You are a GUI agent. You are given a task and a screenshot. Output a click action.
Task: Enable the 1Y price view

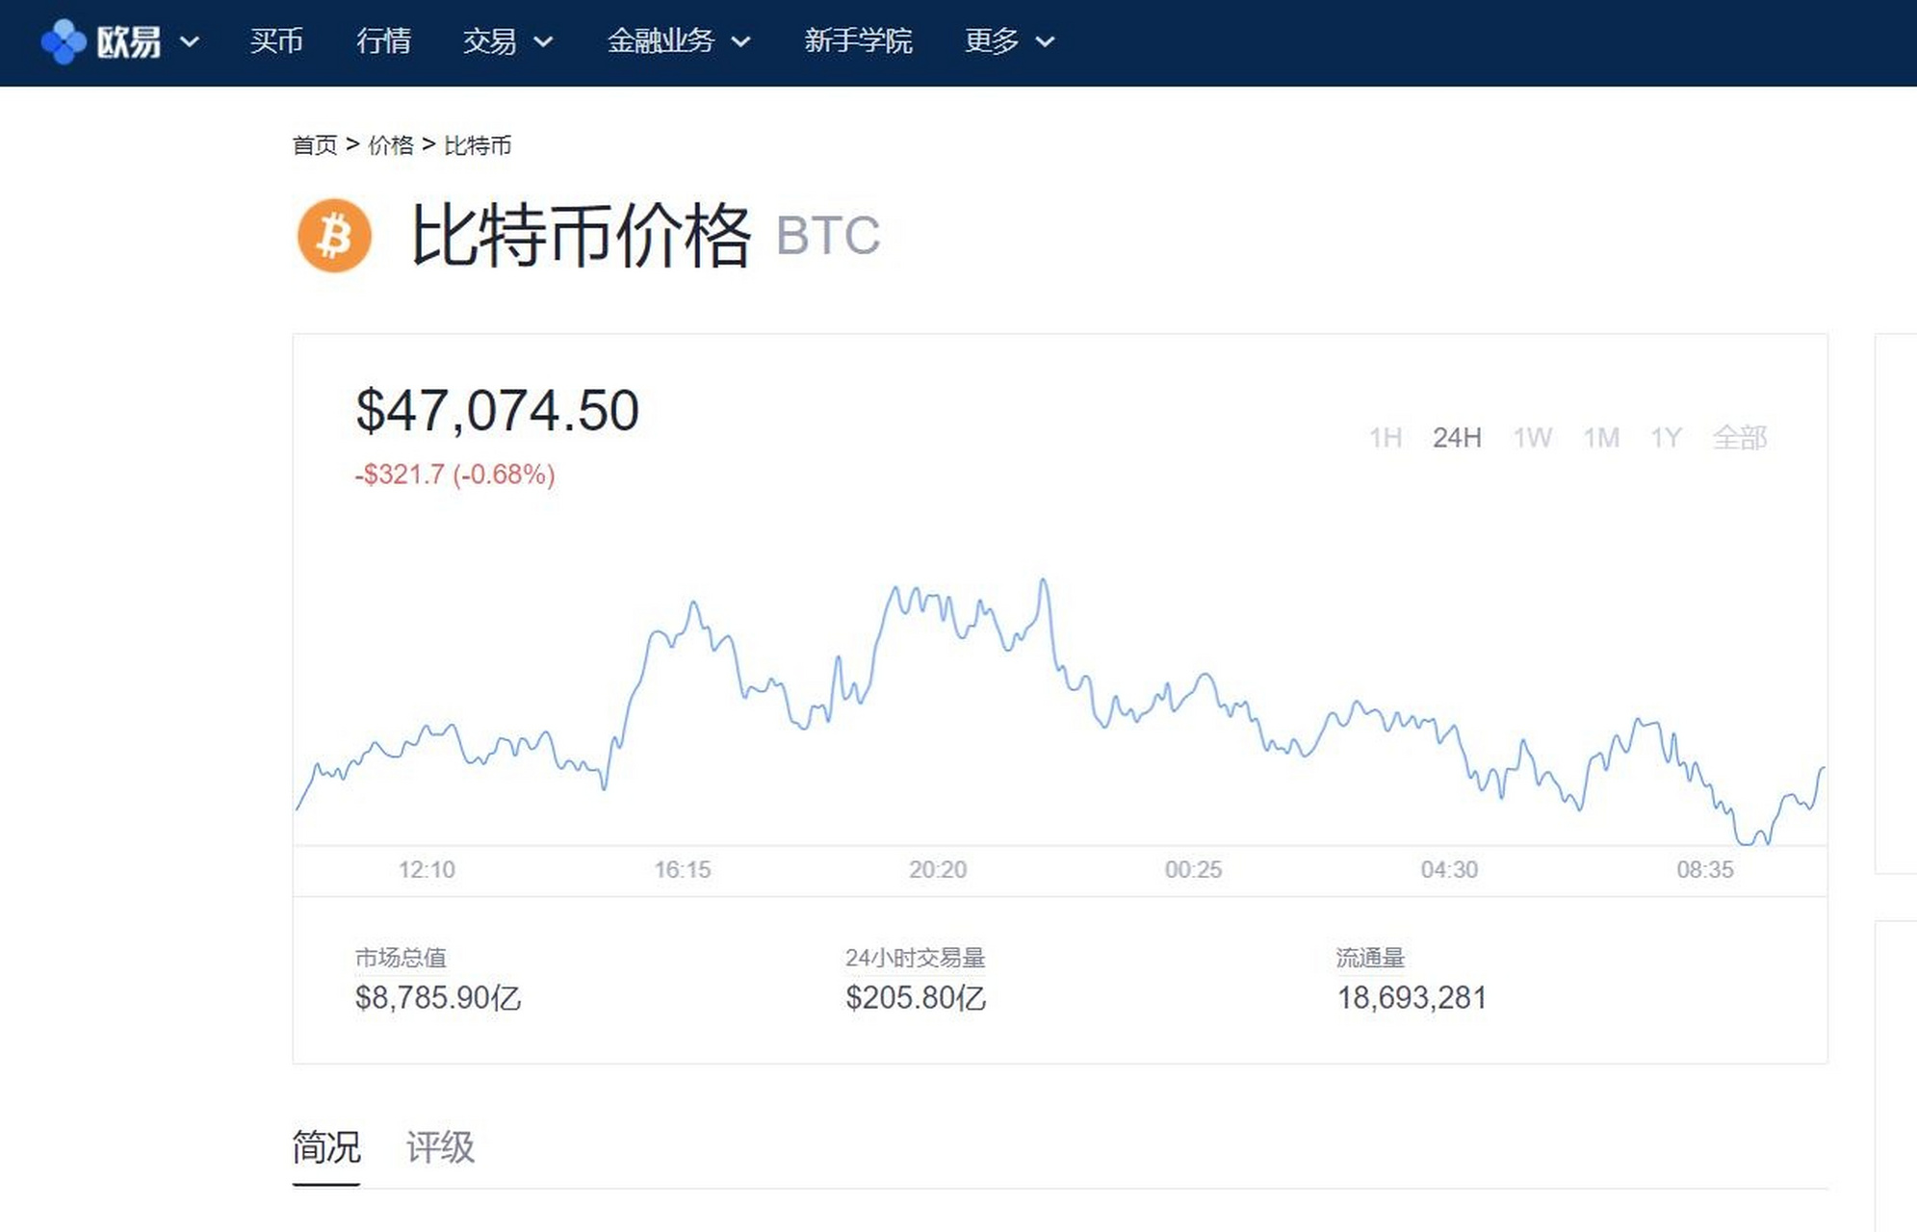[x=1668, y=438]
